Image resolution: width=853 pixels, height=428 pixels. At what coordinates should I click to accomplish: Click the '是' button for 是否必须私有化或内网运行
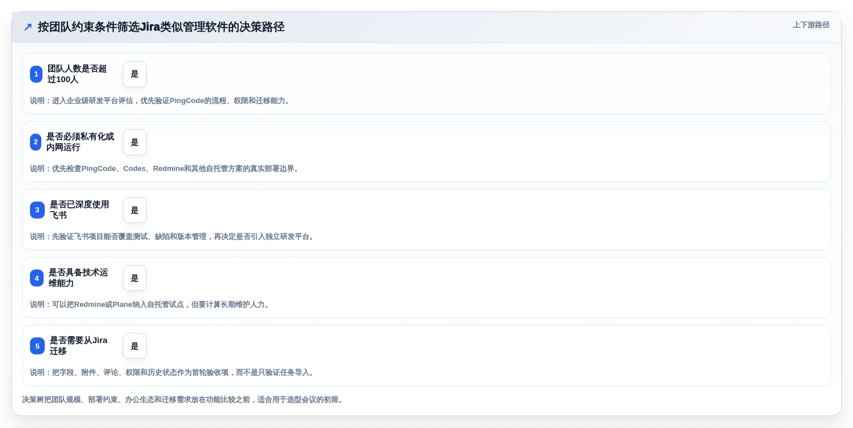(135, 142)
